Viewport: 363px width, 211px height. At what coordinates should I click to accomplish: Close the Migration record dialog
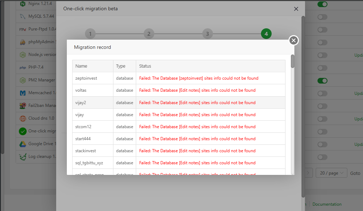click(293, 40)
